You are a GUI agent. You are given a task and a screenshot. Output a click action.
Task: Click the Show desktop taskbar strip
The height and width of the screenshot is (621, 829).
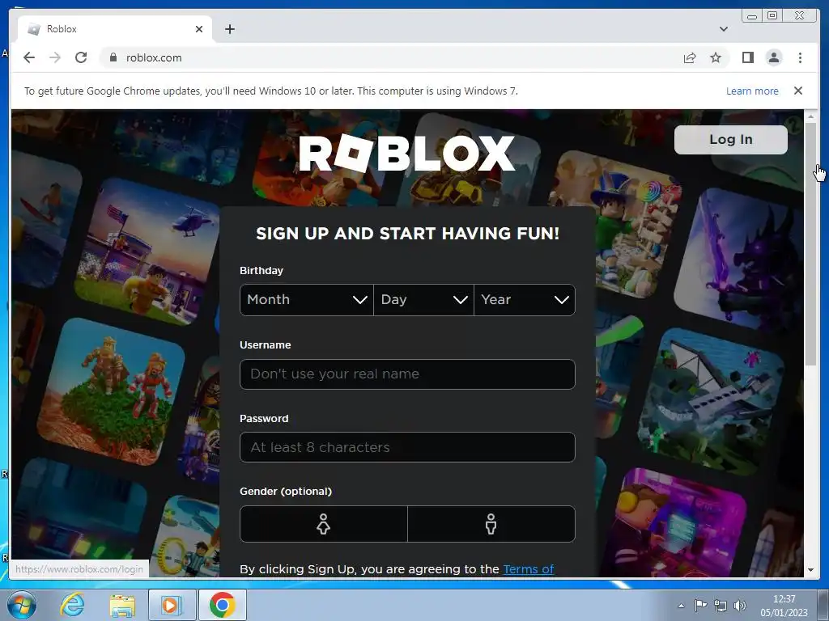[823, 605]
